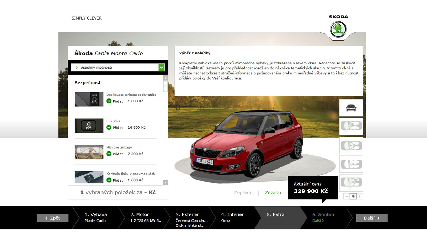Click the 'Výběr z nabídky' heading
Viewport: 427px width, 240px height.
tap(195, 53)
